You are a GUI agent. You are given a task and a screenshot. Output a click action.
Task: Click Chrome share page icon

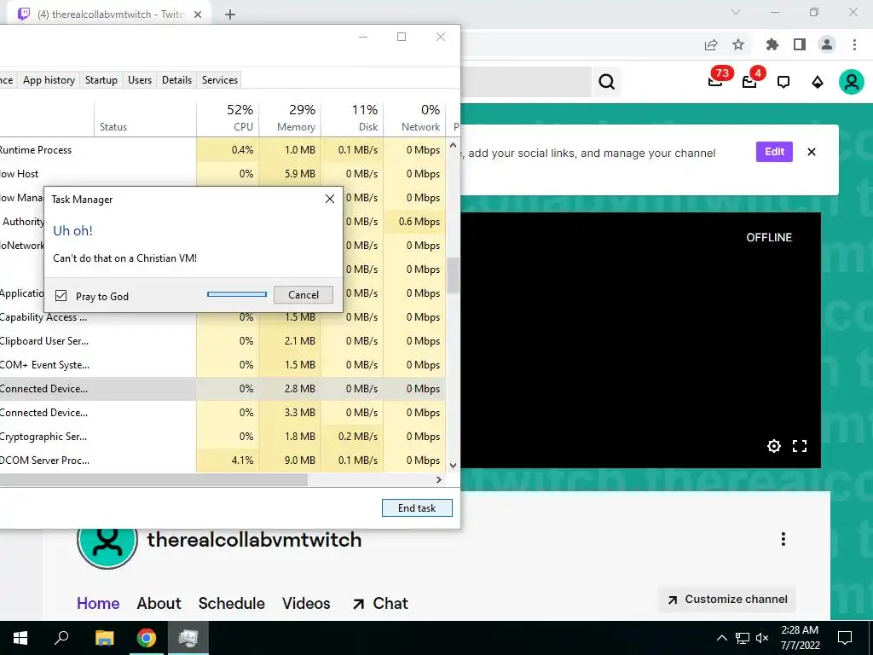point(711,45)
